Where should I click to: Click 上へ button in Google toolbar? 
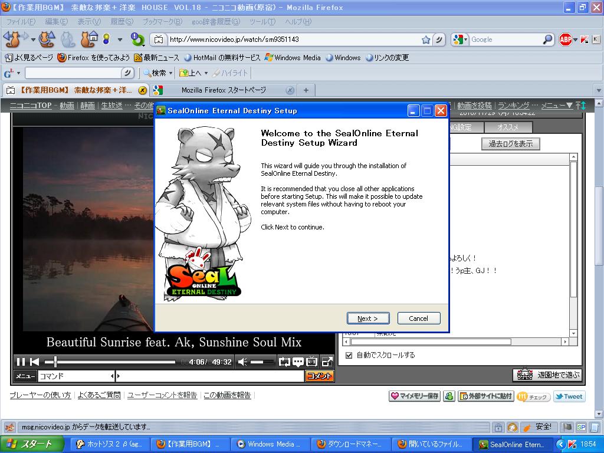click(x=191, y=73)
